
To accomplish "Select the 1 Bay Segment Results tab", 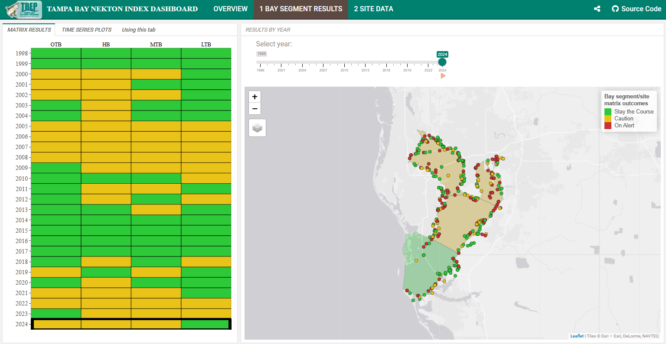I will (301, 9).
